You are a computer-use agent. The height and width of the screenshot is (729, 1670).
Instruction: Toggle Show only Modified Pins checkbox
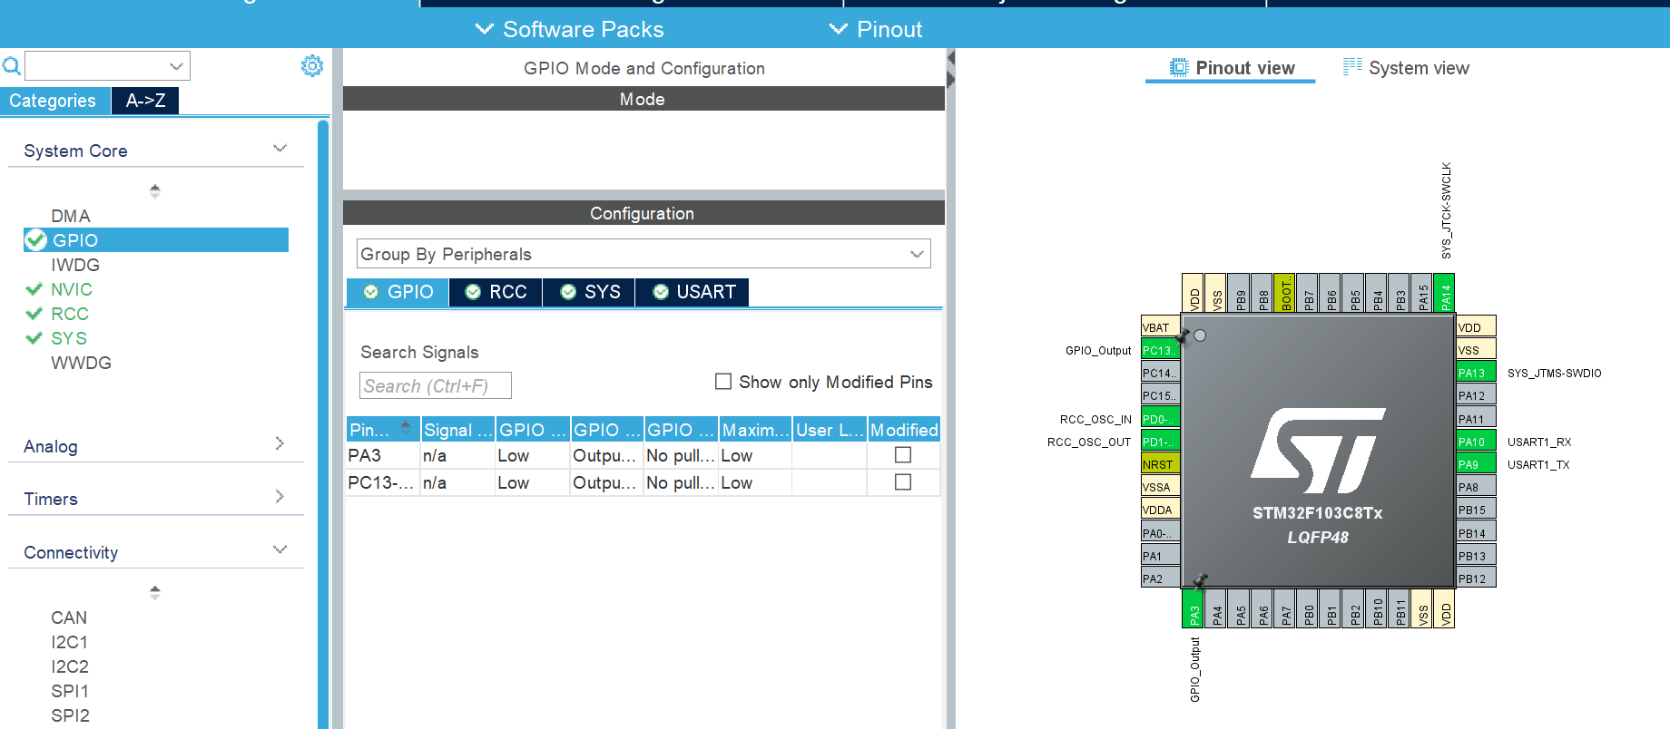pos(723,382)
